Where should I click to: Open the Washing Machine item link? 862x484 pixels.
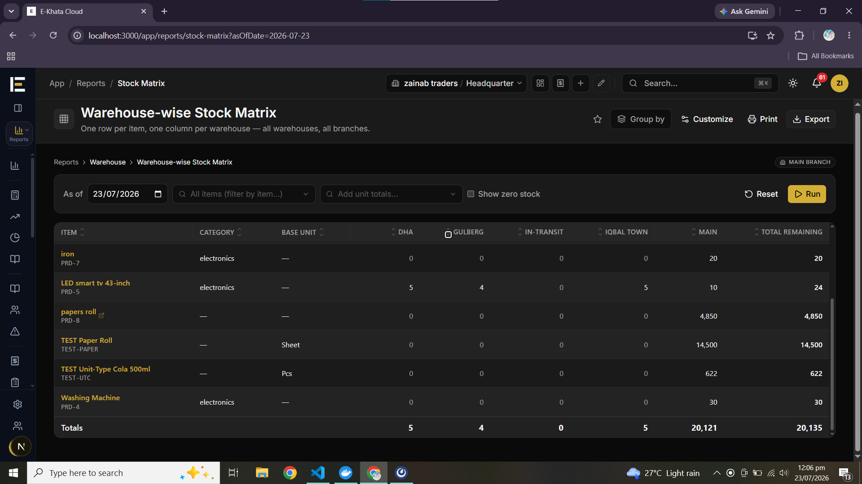pos(90,398)
